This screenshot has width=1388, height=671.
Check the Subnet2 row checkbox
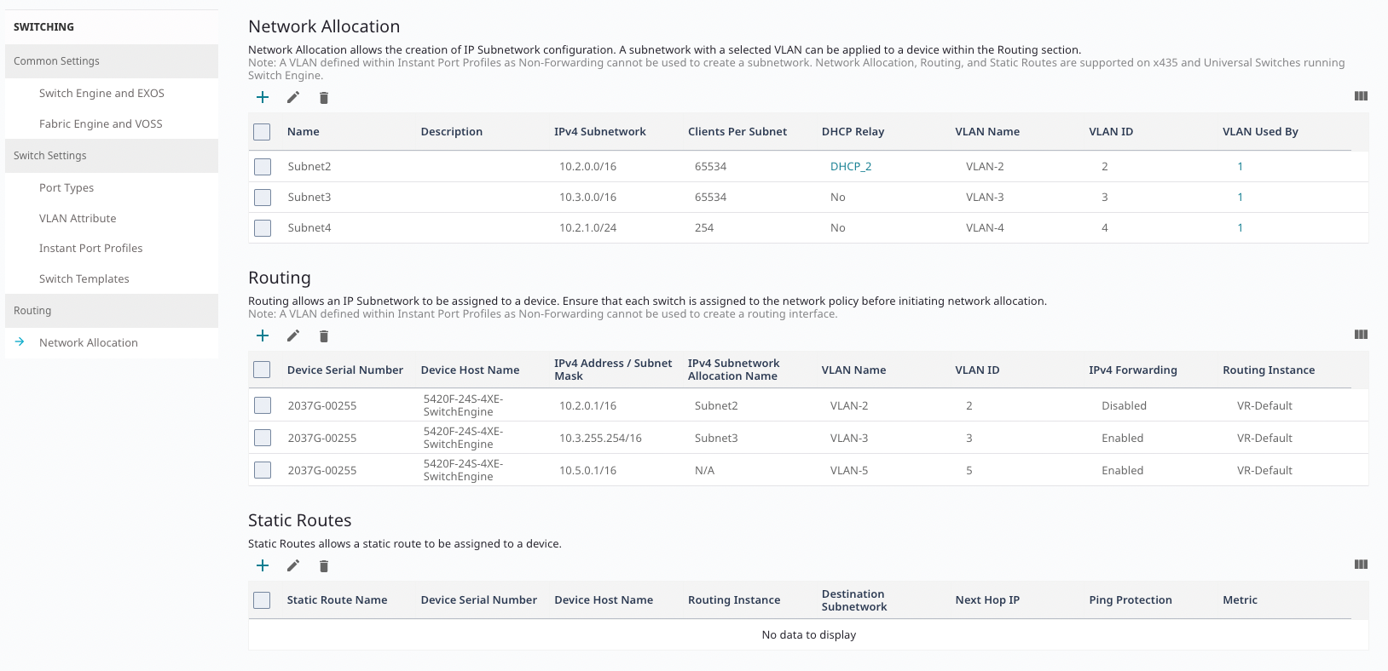(263, 167)
